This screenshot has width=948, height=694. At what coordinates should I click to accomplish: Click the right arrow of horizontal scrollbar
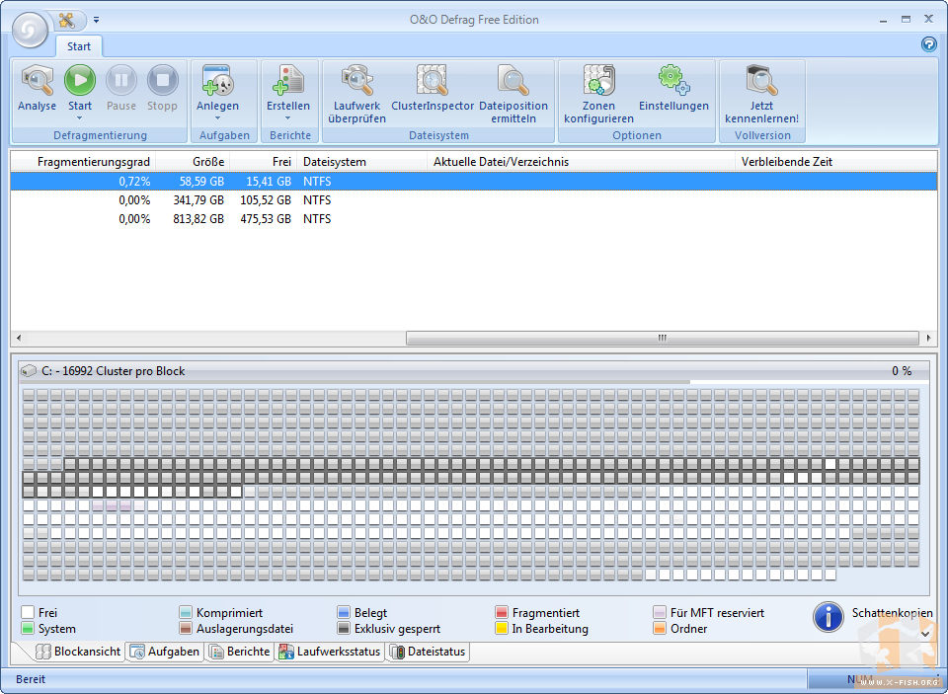pyautogui.click(x=929, y=338)
